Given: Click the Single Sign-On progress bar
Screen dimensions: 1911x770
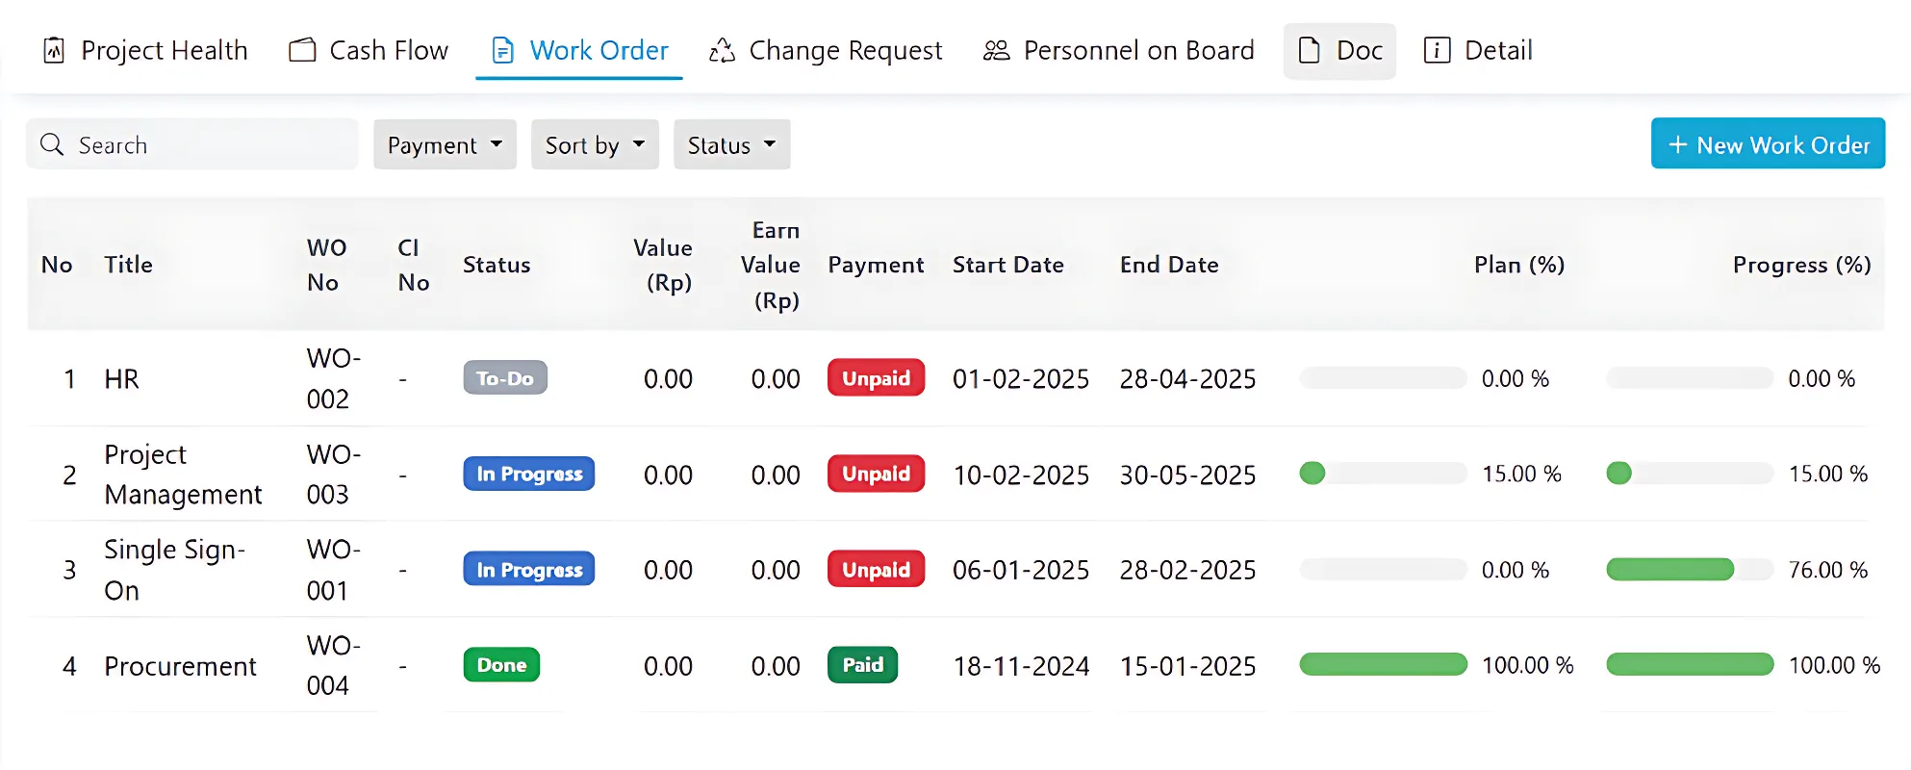Looking at the screenshot, I should click(x=1689, y=570).
